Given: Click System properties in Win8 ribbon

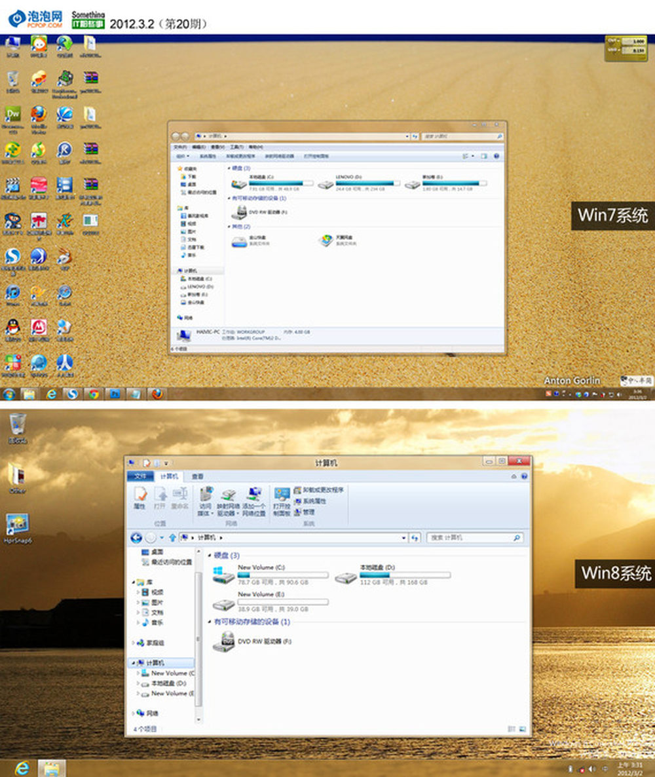Looking at the screenshot, I should 310,501.
